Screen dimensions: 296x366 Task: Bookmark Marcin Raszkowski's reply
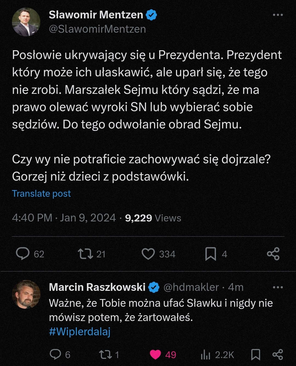click(256, 354)
